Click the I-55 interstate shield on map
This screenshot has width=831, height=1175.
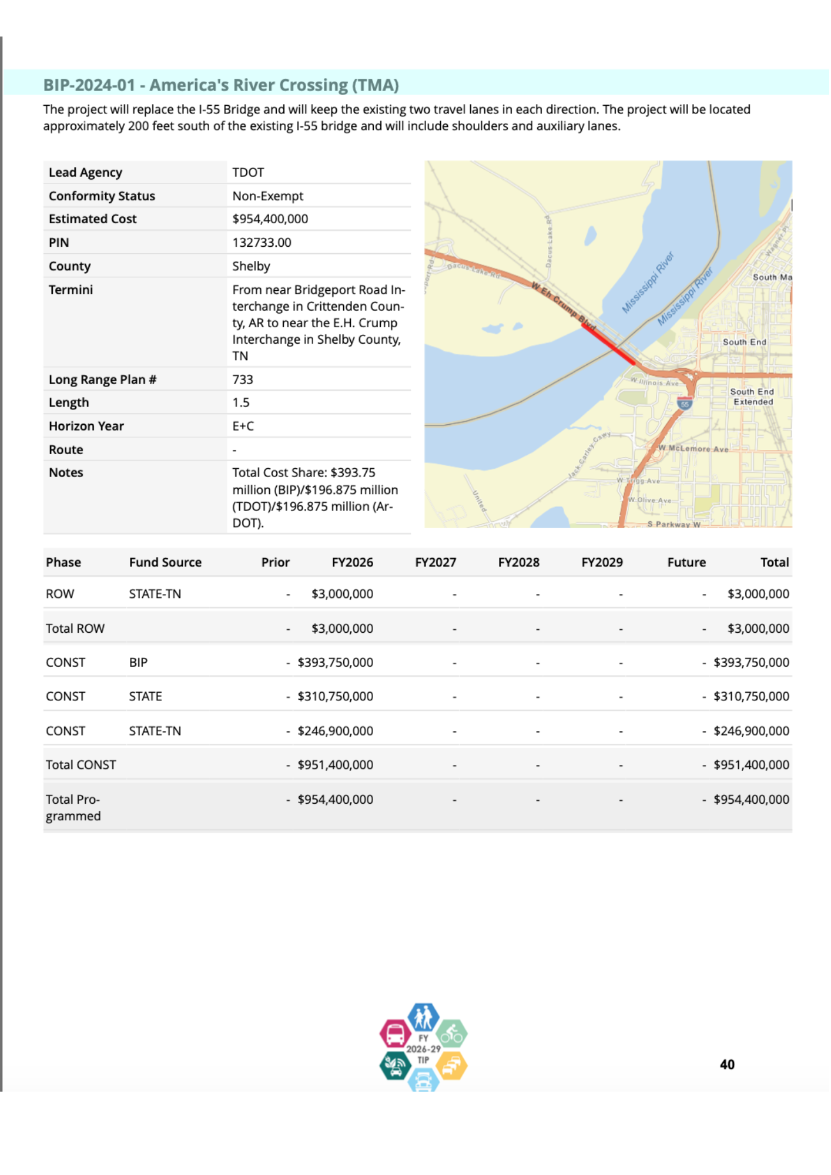pos(685,404)
